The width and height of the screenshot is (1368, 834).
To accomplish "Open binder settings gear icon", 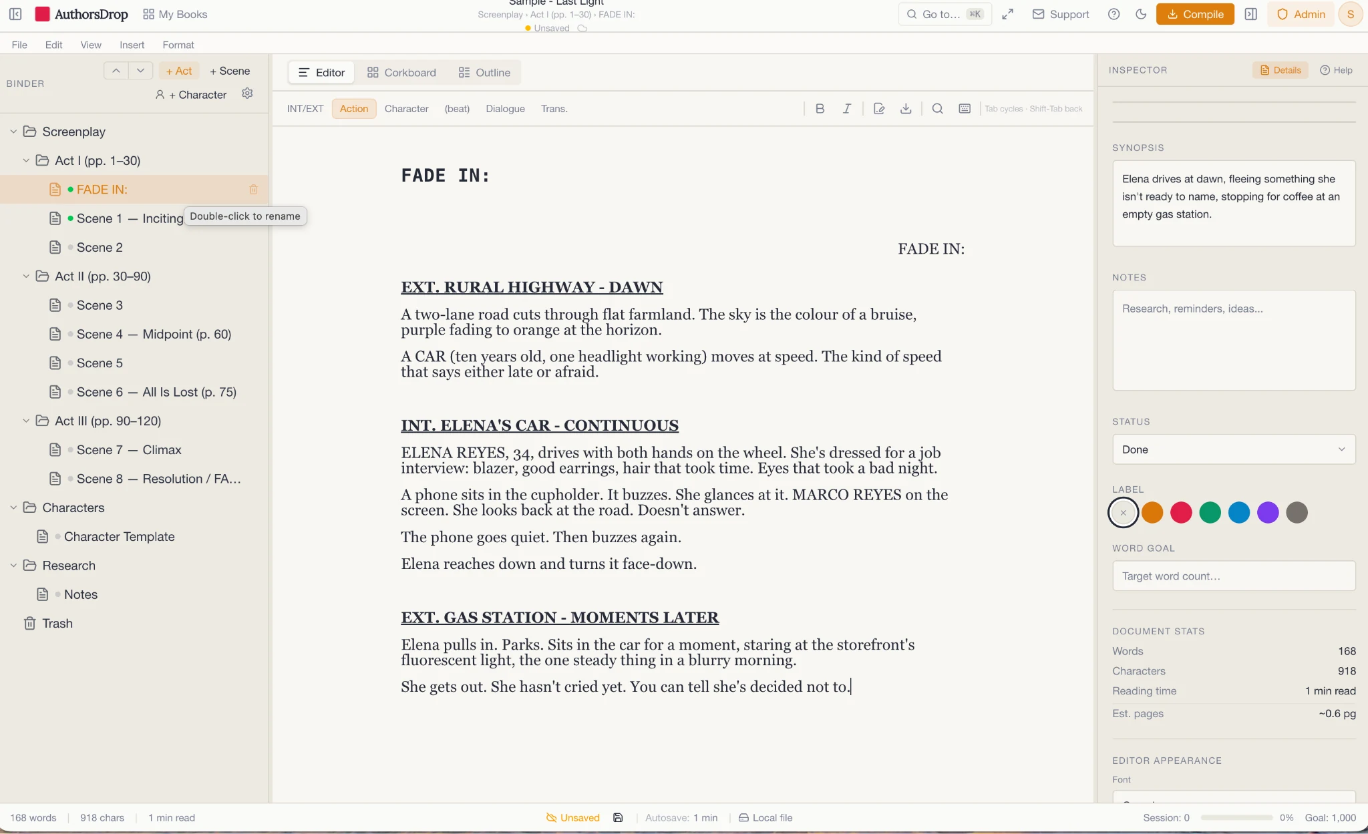I will [x=247, y=93].
